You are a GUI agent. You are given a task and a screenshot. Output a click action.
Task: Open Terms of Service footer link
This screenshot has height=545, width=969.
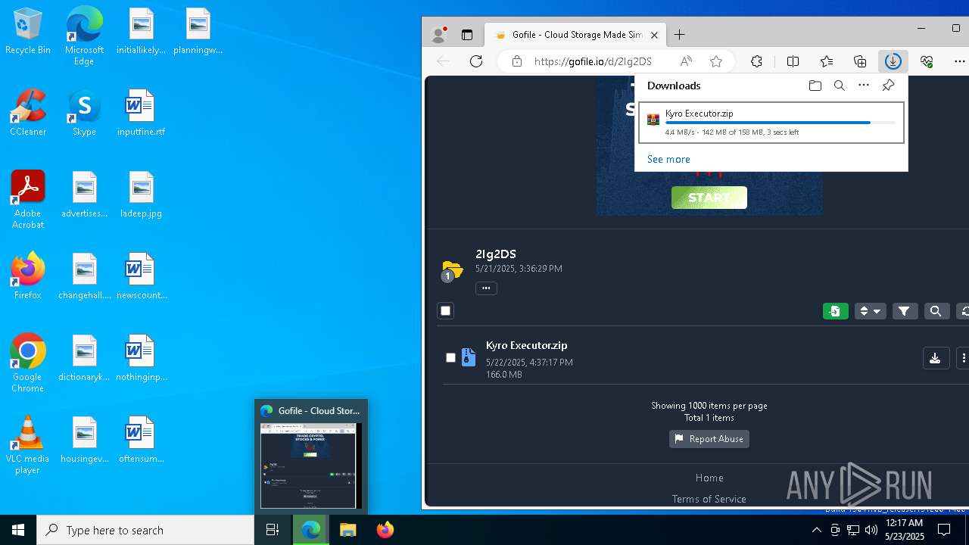pyautogui.click(x=709, y=499)
